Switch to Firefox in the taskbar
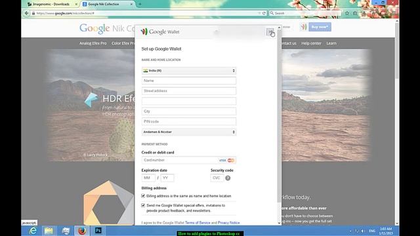Viewport: 420px width, 236px height. point(82,231)
